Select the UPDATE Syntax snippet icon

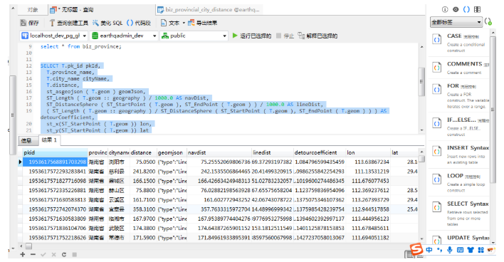[436, 240]
